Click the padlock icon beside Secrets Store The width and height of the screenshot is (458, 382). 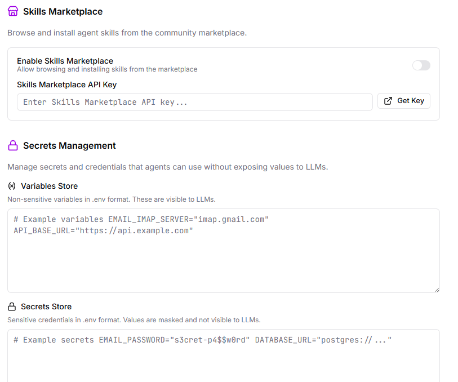click(12, 307)
